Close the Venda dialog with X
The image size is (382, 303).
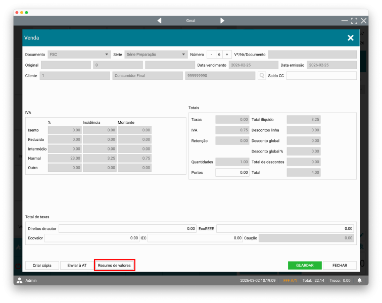pos(350,38)
